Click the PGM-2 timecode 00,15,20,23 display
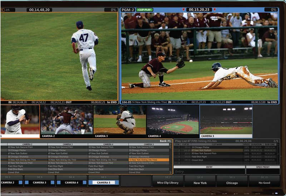 (199, 10)
